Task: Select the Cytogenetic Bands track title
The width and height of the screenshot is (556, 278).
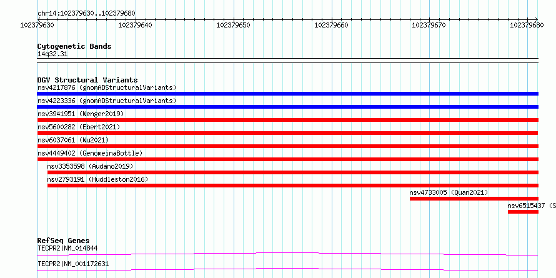Action: click(x=74, y=46)
